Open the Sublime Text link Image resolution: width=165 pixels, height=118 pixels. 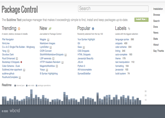(14, 20)
